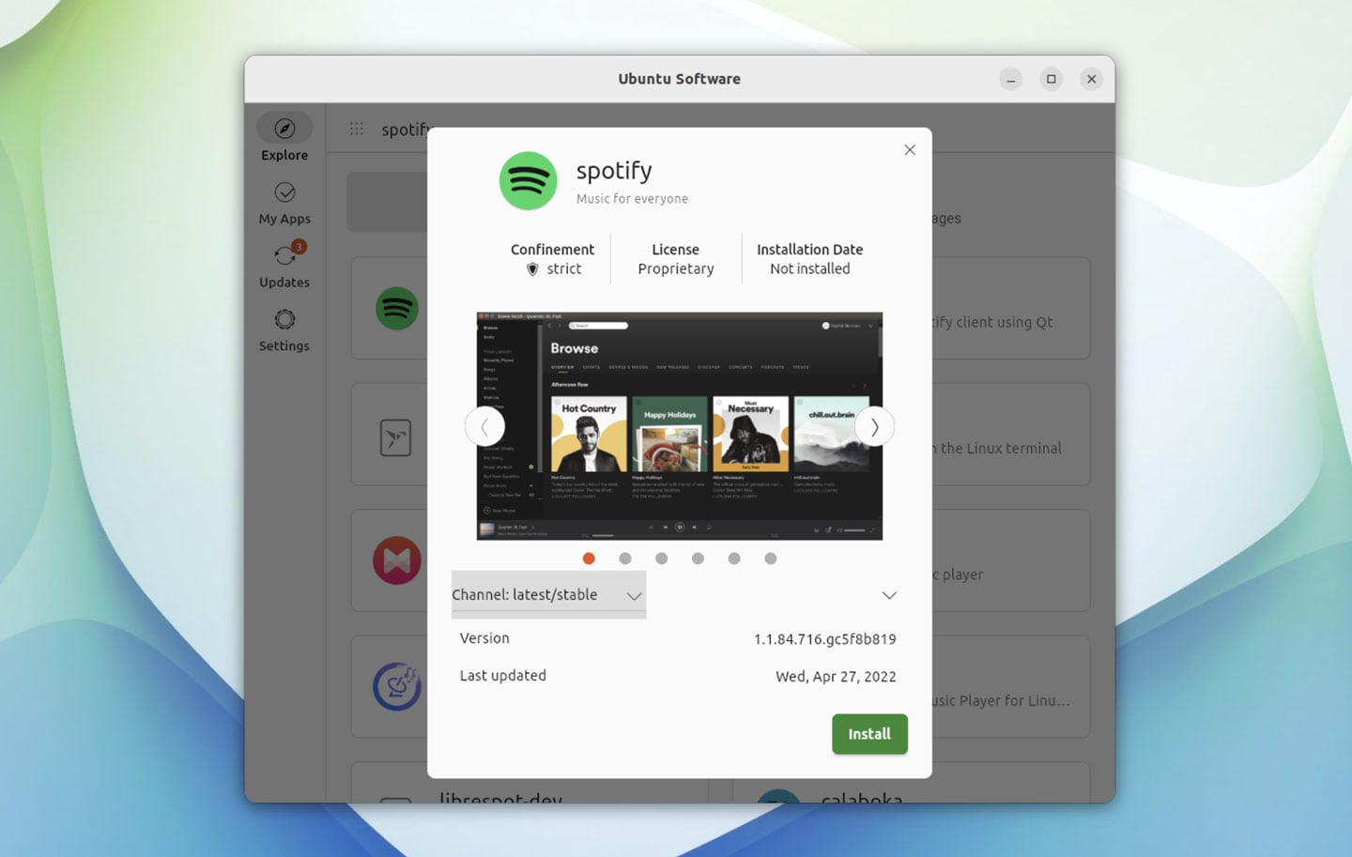Image resolution: width=1352 pixels, height=857 pixels.
Task: Click the Installation Date heading
Action: (x=810, y=250)
